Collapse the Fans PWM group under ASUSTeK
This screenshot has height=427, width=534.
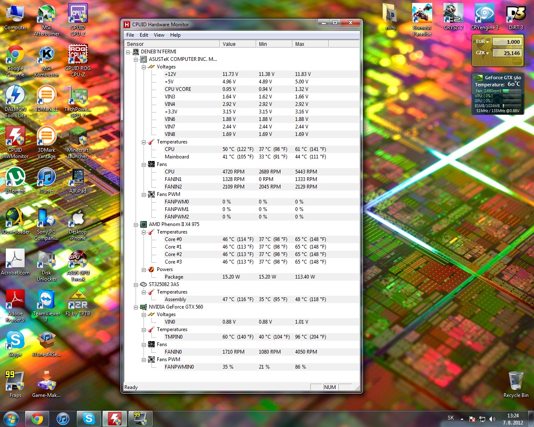tap(144, 195)
